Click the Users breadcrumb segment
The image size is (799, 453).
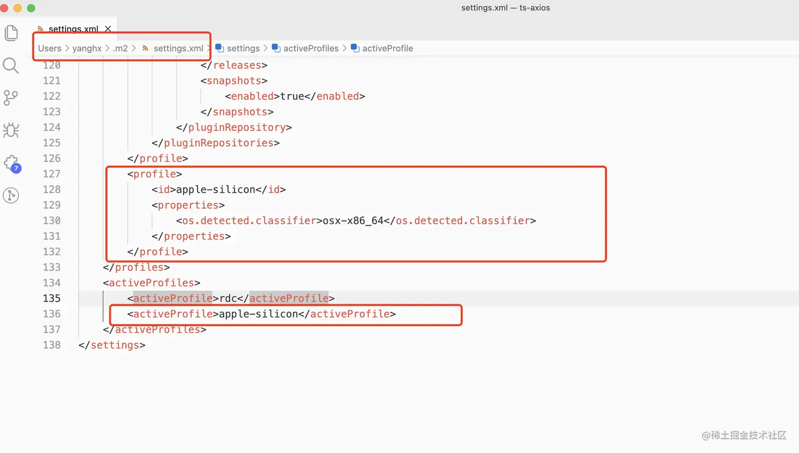click(50, 48)
